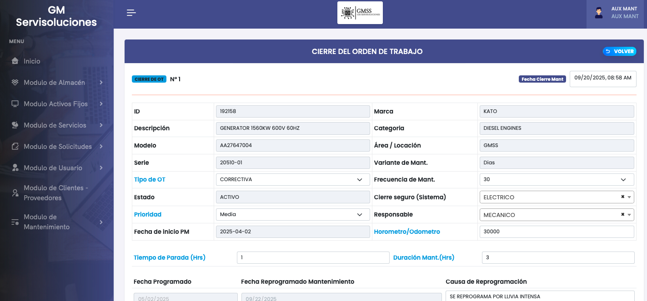The image size is (647, 301).
Task: Open the Frecuencia de Mant. dropdown
Action: pos(557,179)
